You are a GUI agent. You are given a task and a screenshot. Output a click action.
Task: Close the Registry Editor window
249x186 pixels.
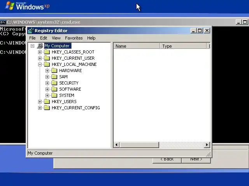pos(207,31)
